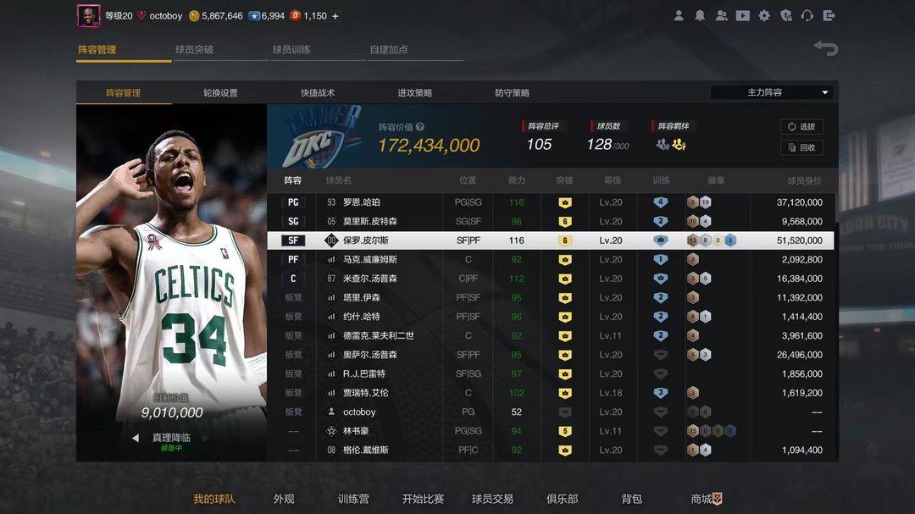Viewport: 915px width, 514px height.
Task: Open the 进攻策略 sub-tab
Action: tap(414, 93)
